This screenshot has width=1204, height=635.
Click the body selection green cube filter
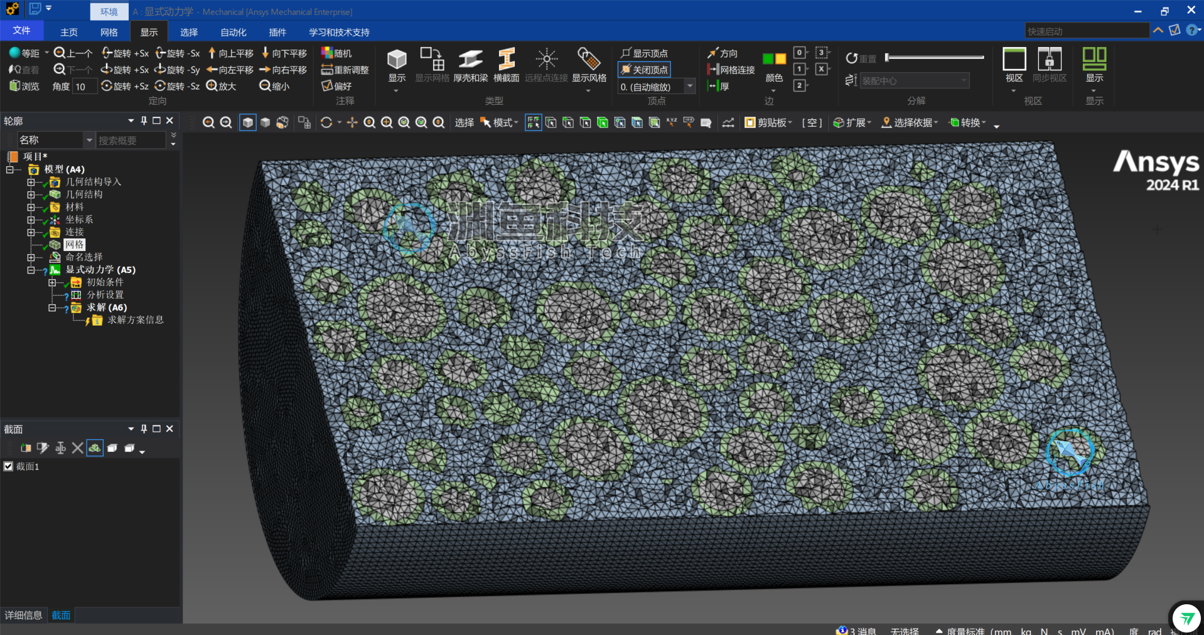[x=603, y=123]
